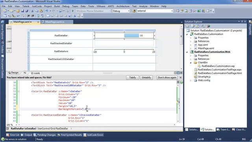The width and height of the screenshot is (252, 142).
Task: Dismiss the mixed tabs info bar
Action: pos(180,78)
